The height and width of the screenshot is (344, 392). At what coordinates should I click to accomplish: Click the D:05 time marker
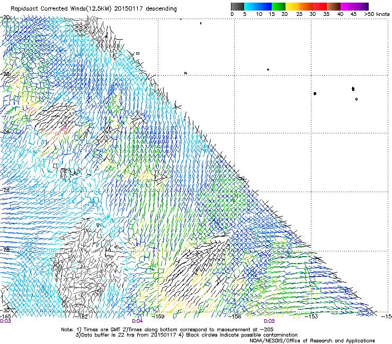click(269, 321)
